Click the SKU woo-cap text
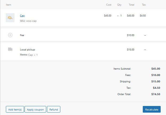 point(28,21)
